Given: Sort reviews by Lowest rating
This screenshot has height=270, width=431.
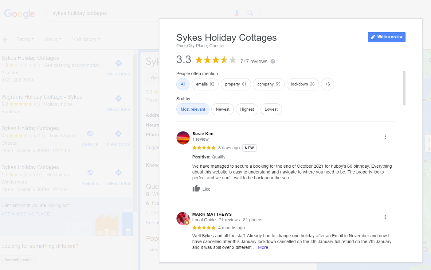Looking at the screenshot, I should pyautogui.click(x=271, y=109).
